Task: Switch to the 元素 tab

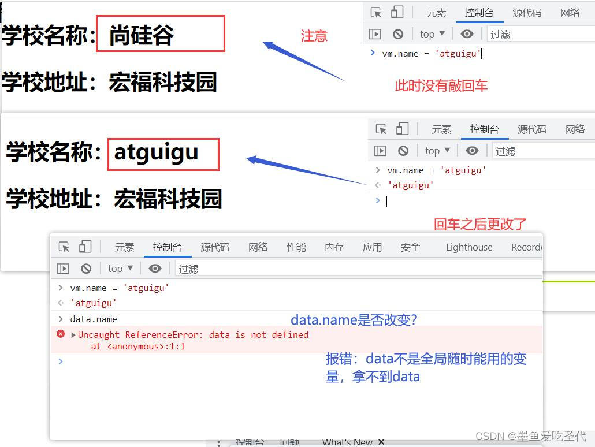Action: [124, 247]
